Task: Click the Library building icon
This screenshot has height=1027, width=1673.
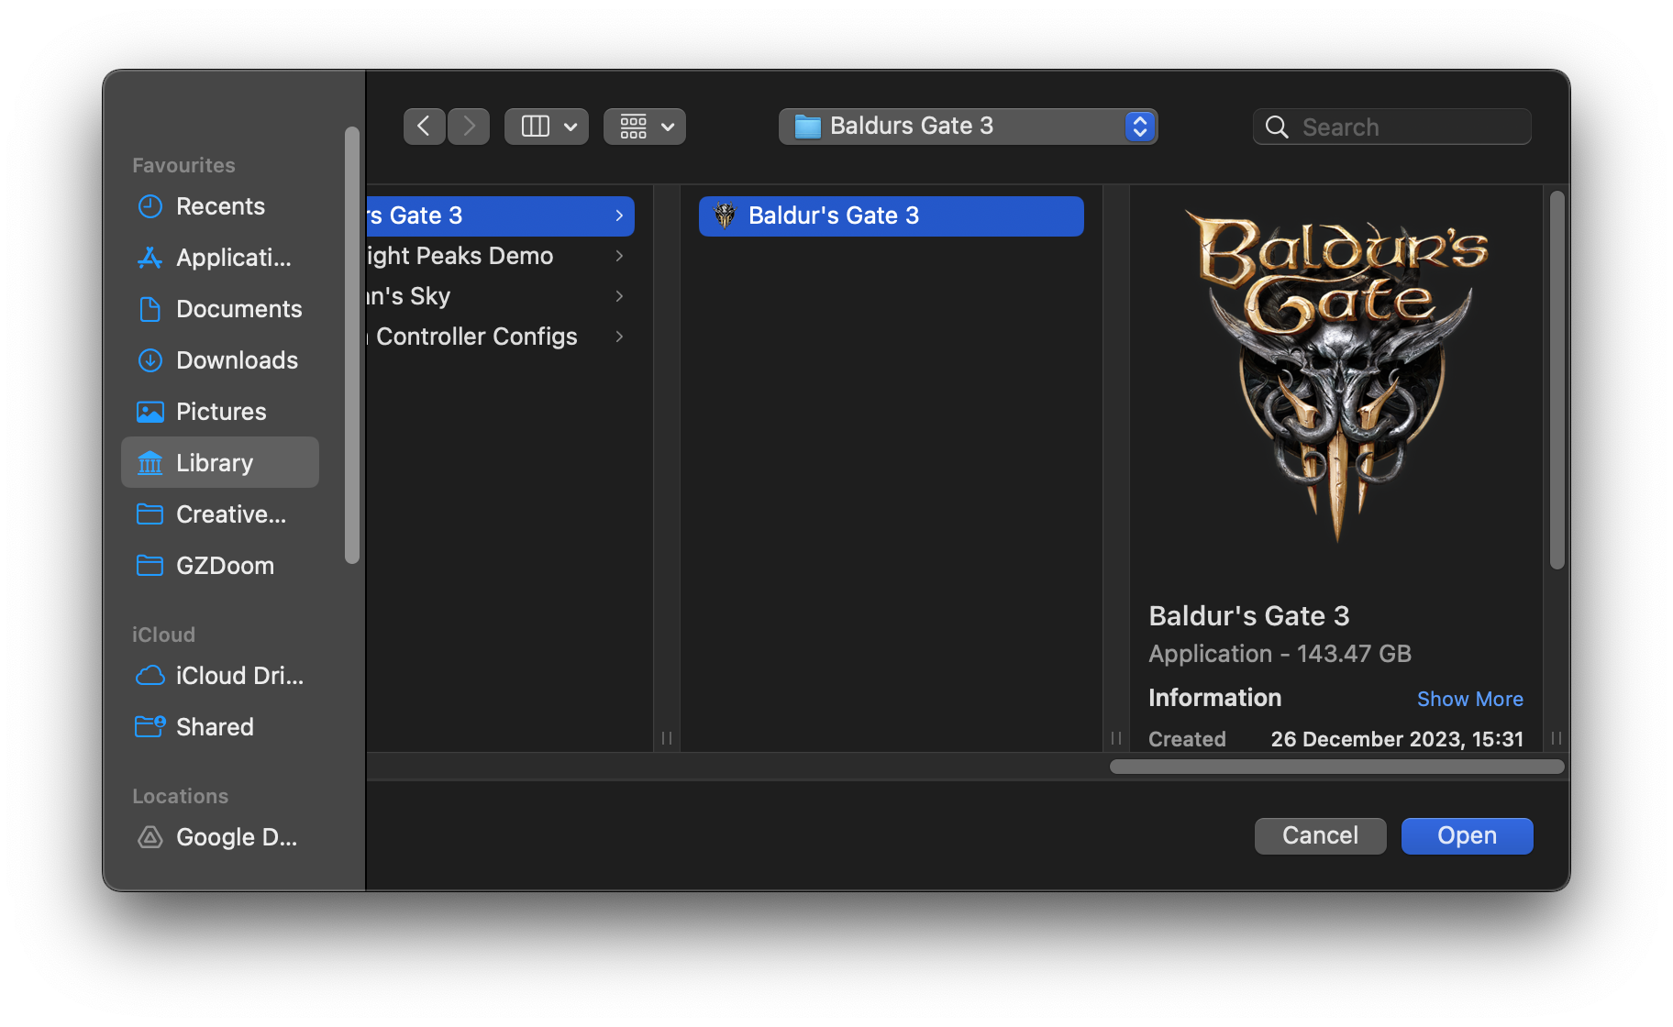Action: pos(150,463)
